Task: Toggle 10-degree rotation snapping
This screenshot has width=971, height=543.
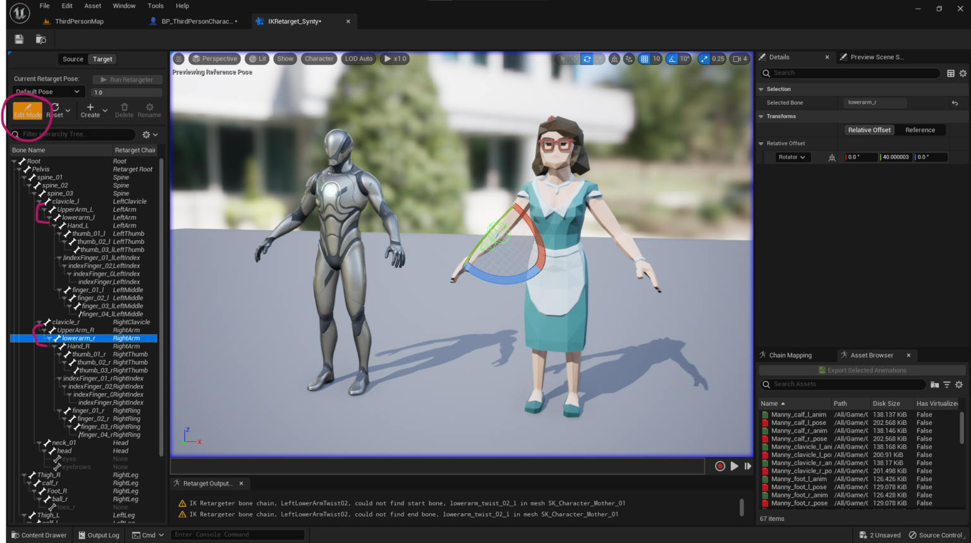Action: 678,58
